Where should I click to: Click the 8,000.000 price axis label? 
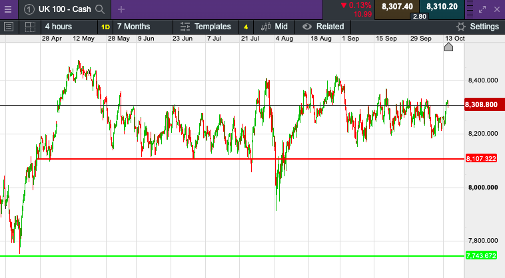click(x=483, y=188)
